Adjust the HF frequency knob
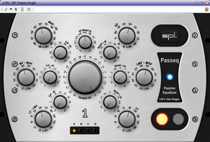The width and height of the screenshot is (210, 142). 127,35
